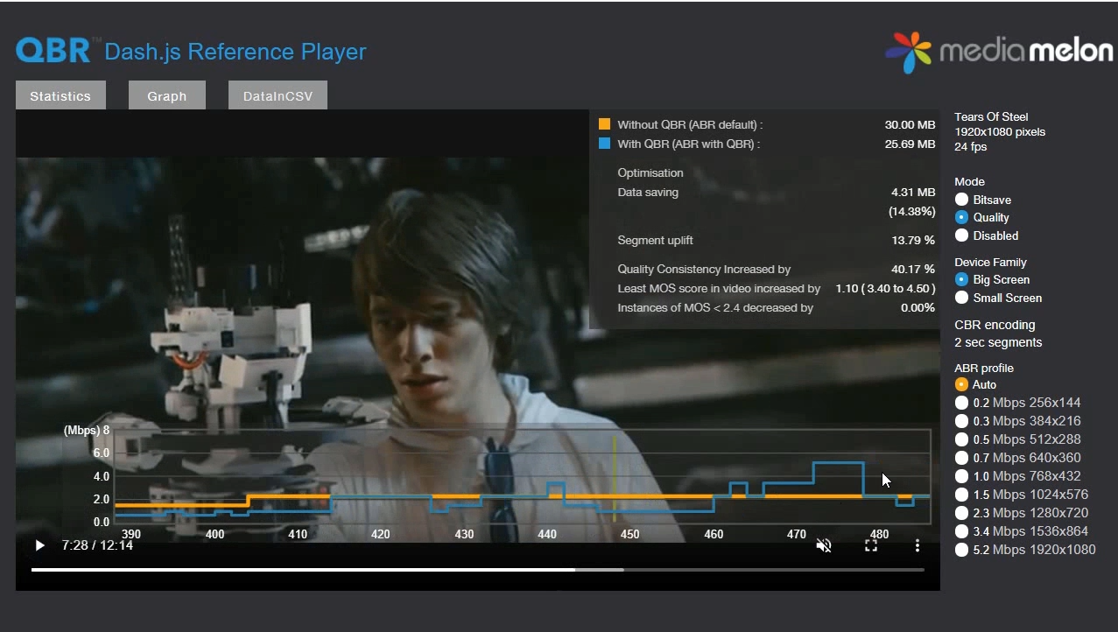Click the QBR logo
Viewport: 1118px width, 632px height.
[x=53, y=51]
